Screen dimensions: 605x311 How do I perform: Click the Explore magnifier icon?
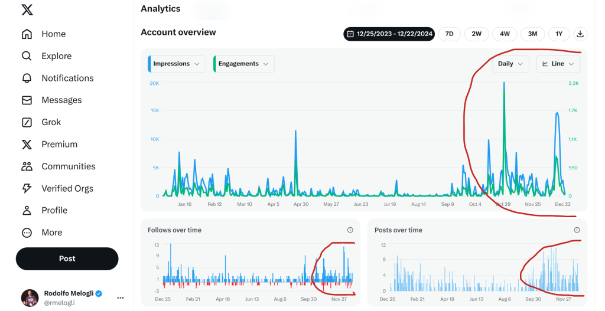pos(27,56)
